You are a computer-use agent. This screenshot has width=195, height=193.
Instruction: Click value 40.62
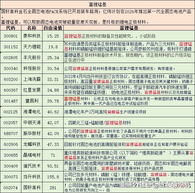pos(53,112)
